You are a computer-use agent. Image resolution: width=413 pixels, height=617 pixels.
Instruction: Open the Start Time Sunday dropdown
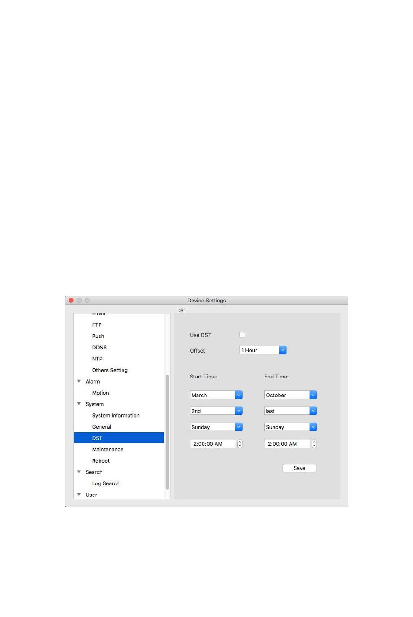pos(216,427)
